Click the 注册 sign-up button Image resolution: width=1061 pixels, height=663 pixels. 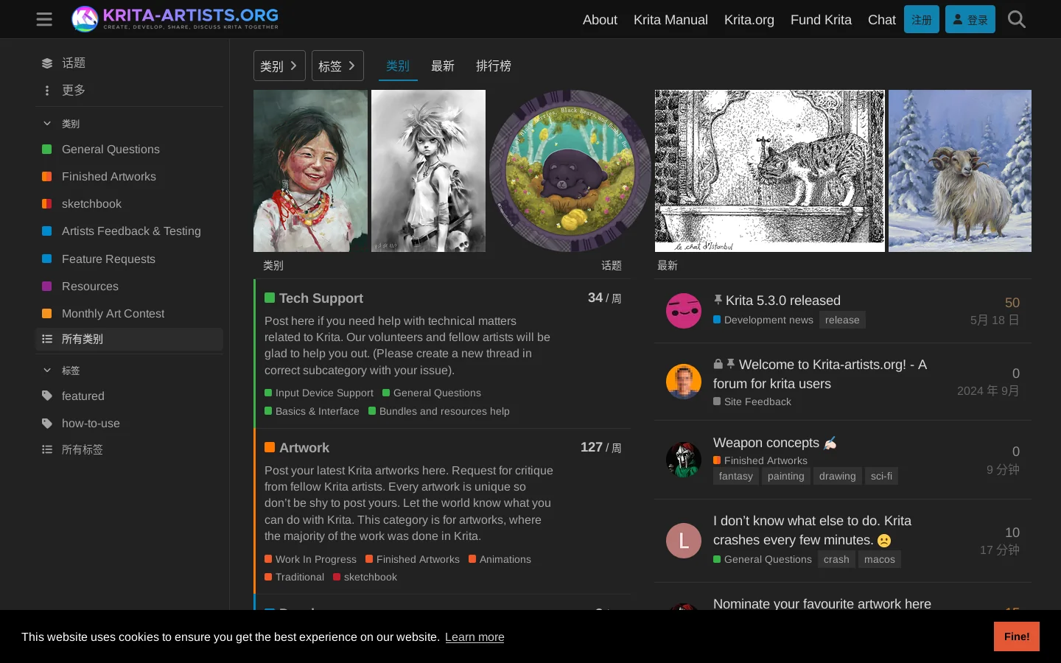(x=922, y=19)
